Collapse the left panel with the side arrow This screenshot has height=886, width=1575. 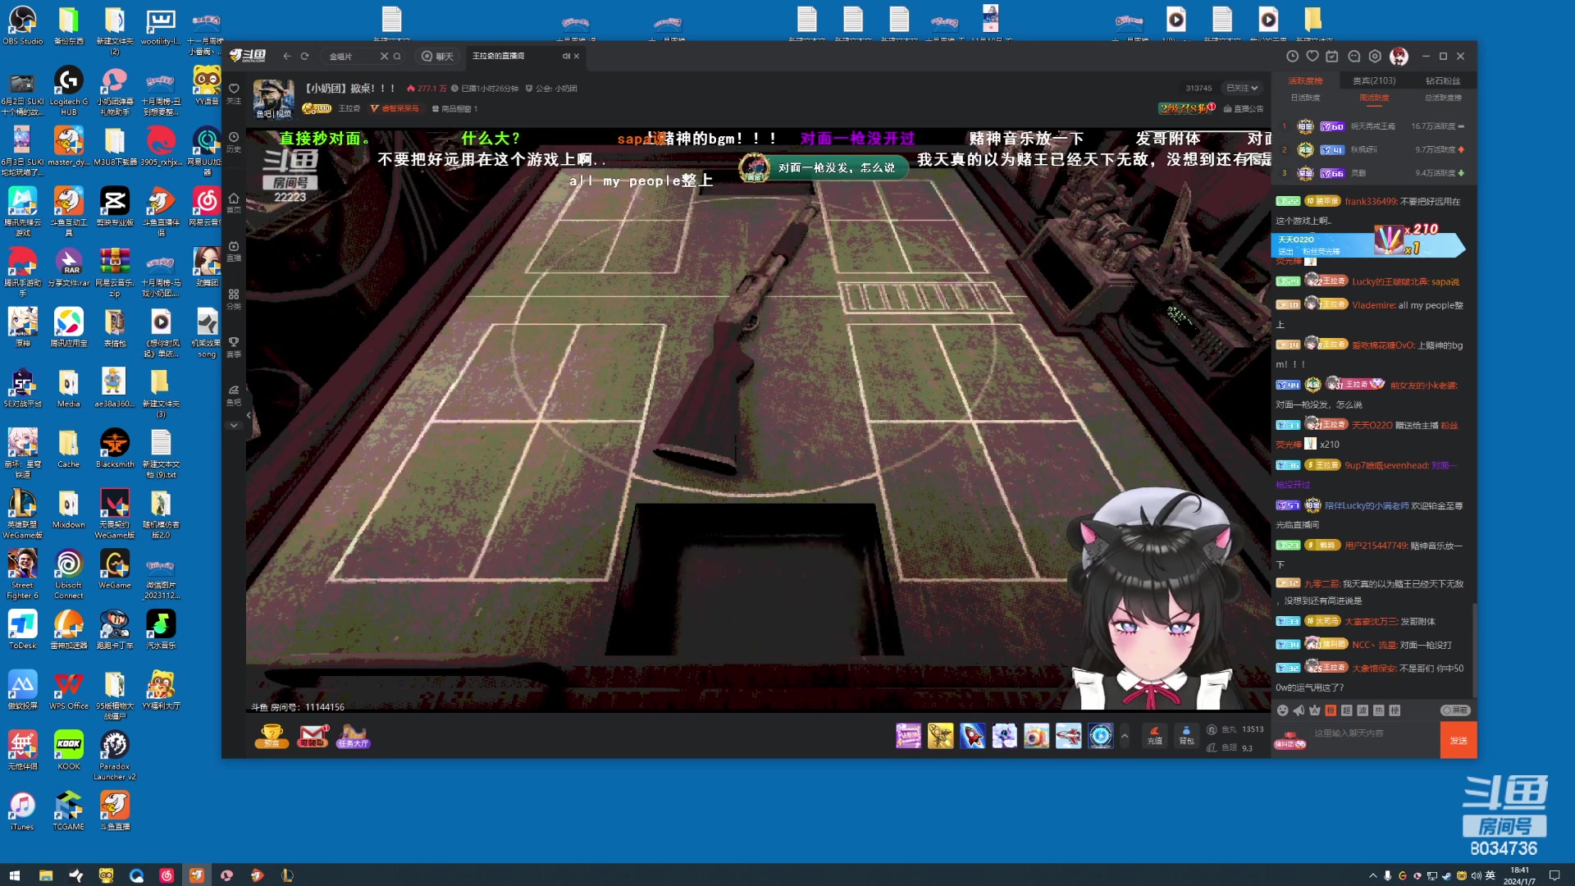pyautogui.click(x=249, y=415)
